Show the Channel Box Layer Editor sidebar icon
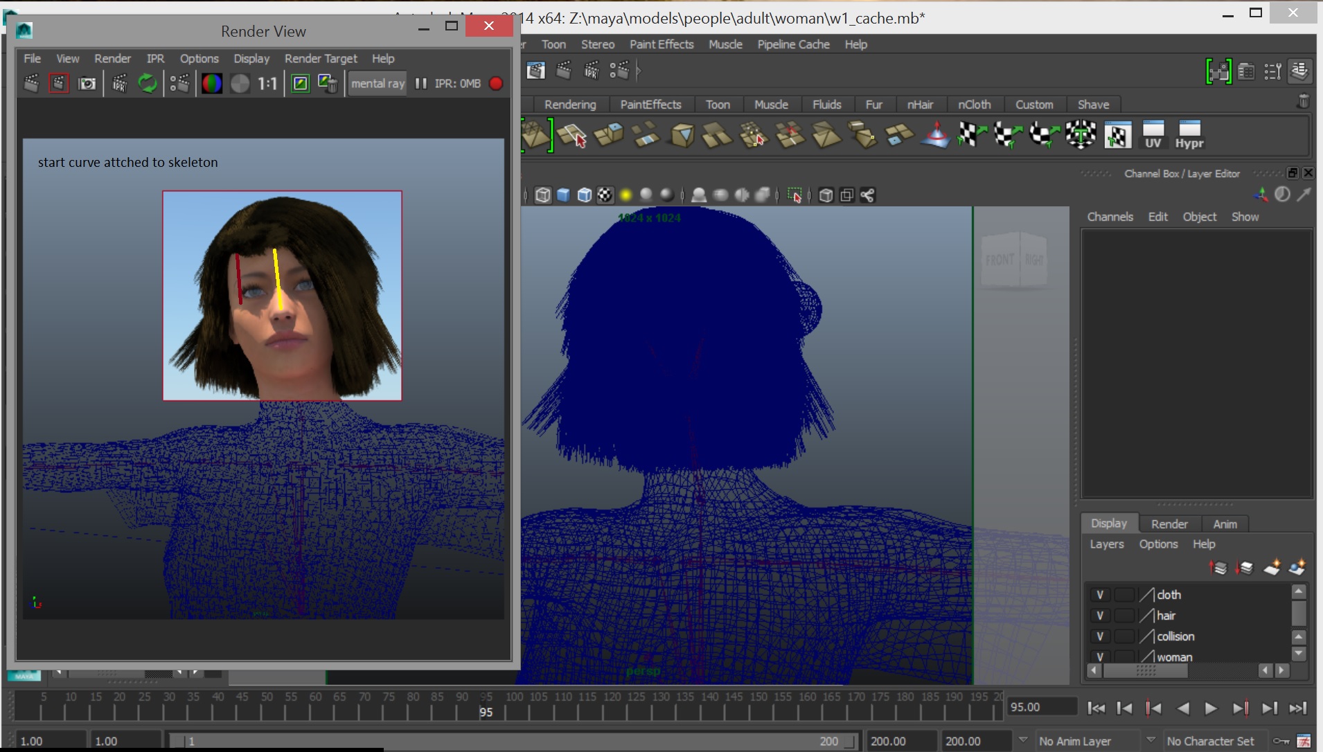 1299,71
